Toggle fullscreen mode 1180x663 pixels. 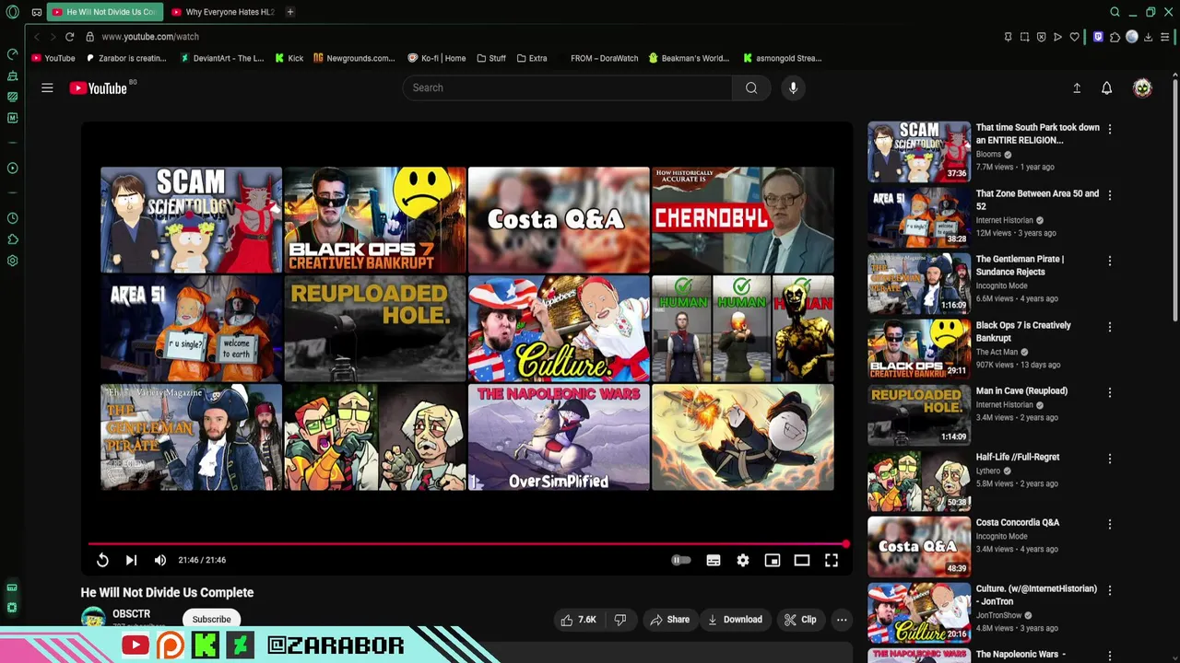[832, 560]
